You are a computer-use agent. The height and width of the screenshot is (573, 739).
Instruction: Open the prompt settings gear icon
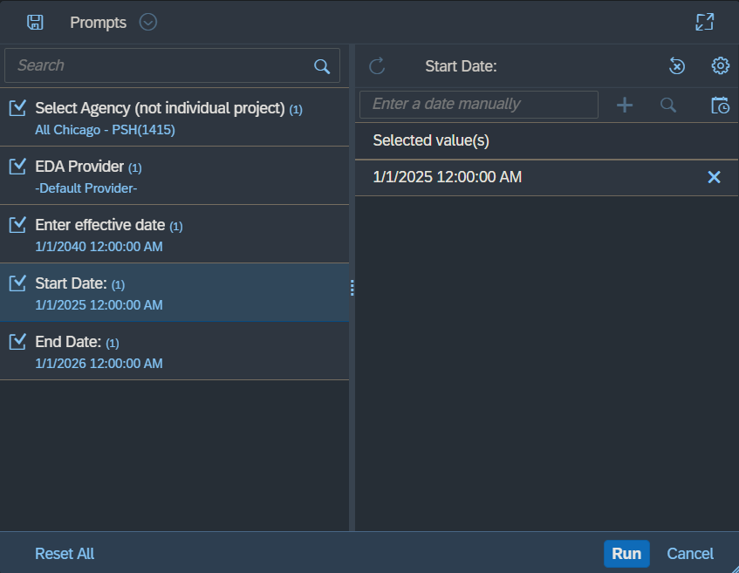coord(720,66)
